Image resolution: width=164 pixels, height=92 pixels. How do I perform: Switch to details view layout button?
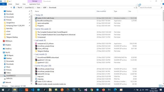[x=160, y=86]
